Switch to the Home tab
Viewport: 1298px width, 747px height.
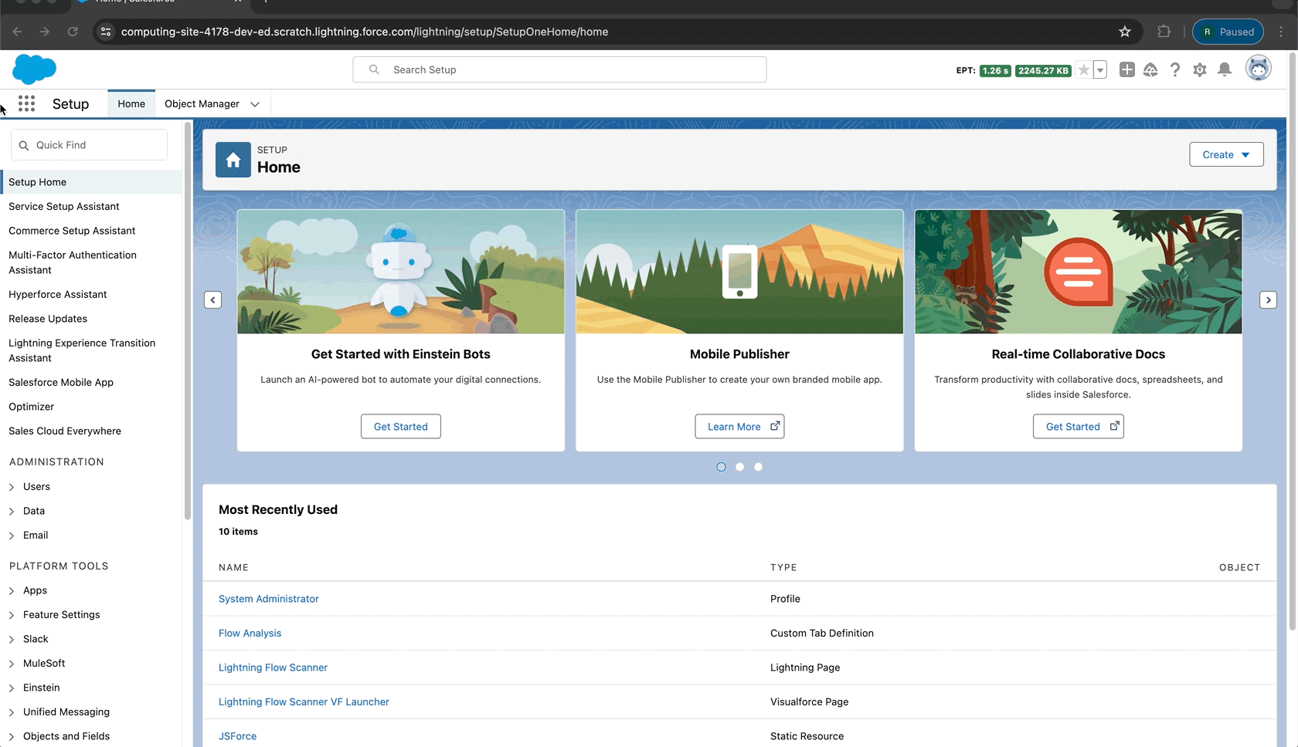tap(131, 104)
